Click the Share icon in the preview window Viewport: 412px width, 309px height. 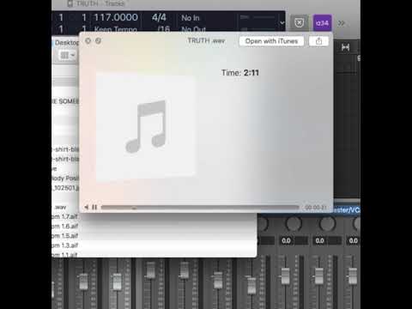click(x=318, y=41)
